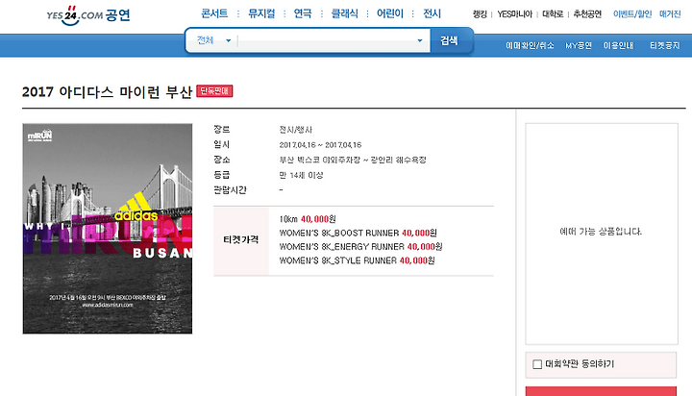Open the 이벤트/할인 link
Screen dimensions: 692x396
click(632, 14)
